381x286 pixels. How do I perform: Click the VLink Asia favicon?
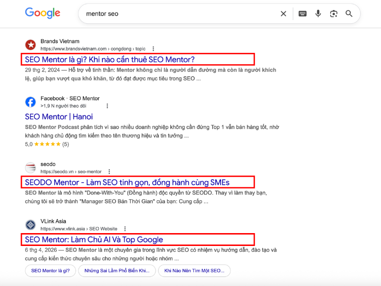30,225
